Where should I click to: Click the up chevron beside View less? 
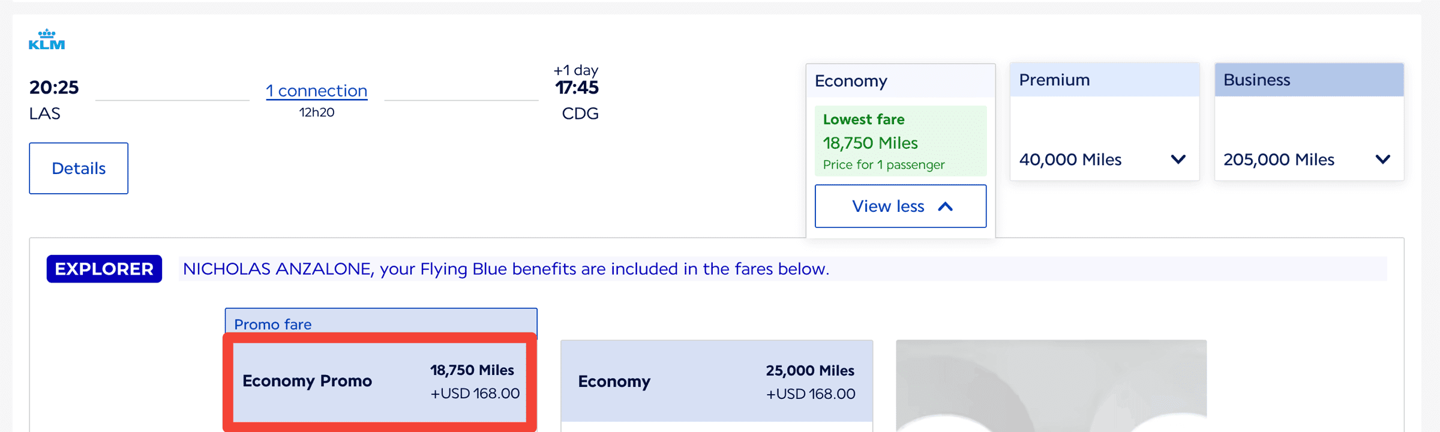pyautogui.click(x=945, y=206)
